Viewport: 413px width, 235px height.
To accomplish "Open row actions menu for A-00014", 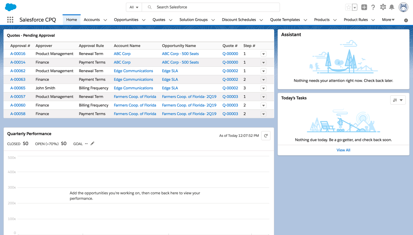I will (x=264, y=62).
